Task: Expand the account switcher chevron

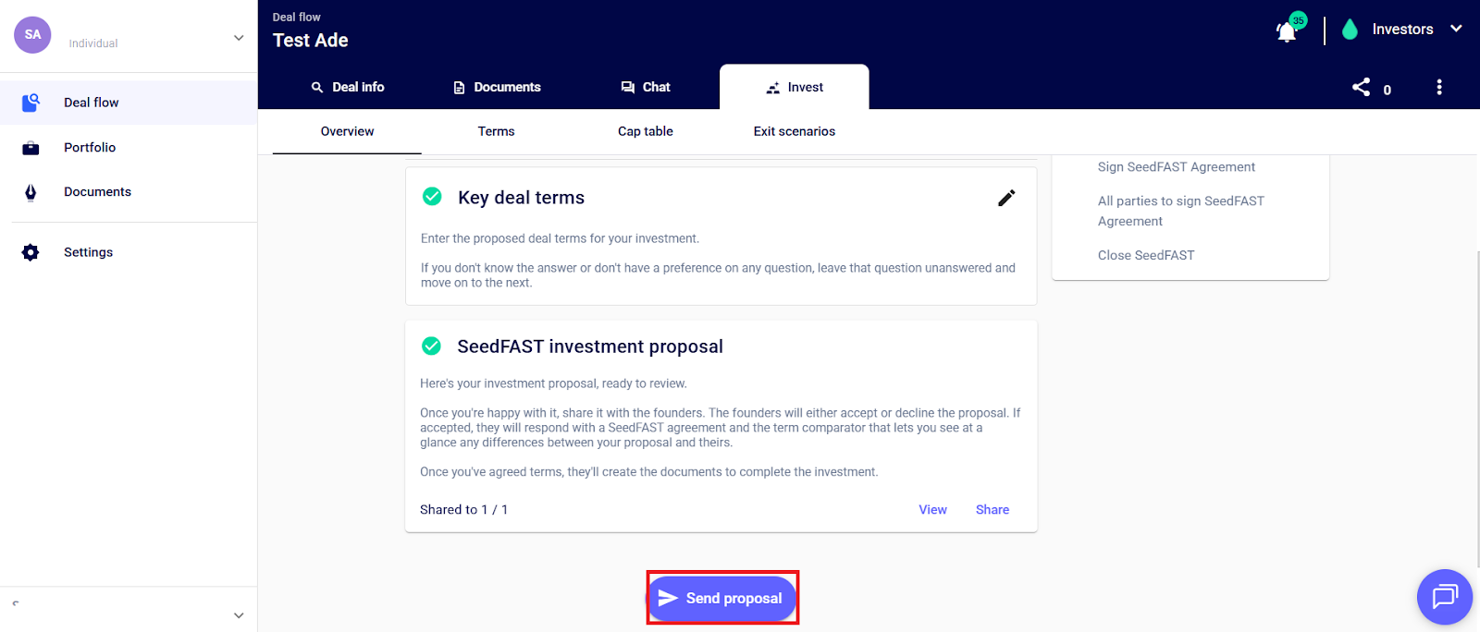Action: point(239,38)
